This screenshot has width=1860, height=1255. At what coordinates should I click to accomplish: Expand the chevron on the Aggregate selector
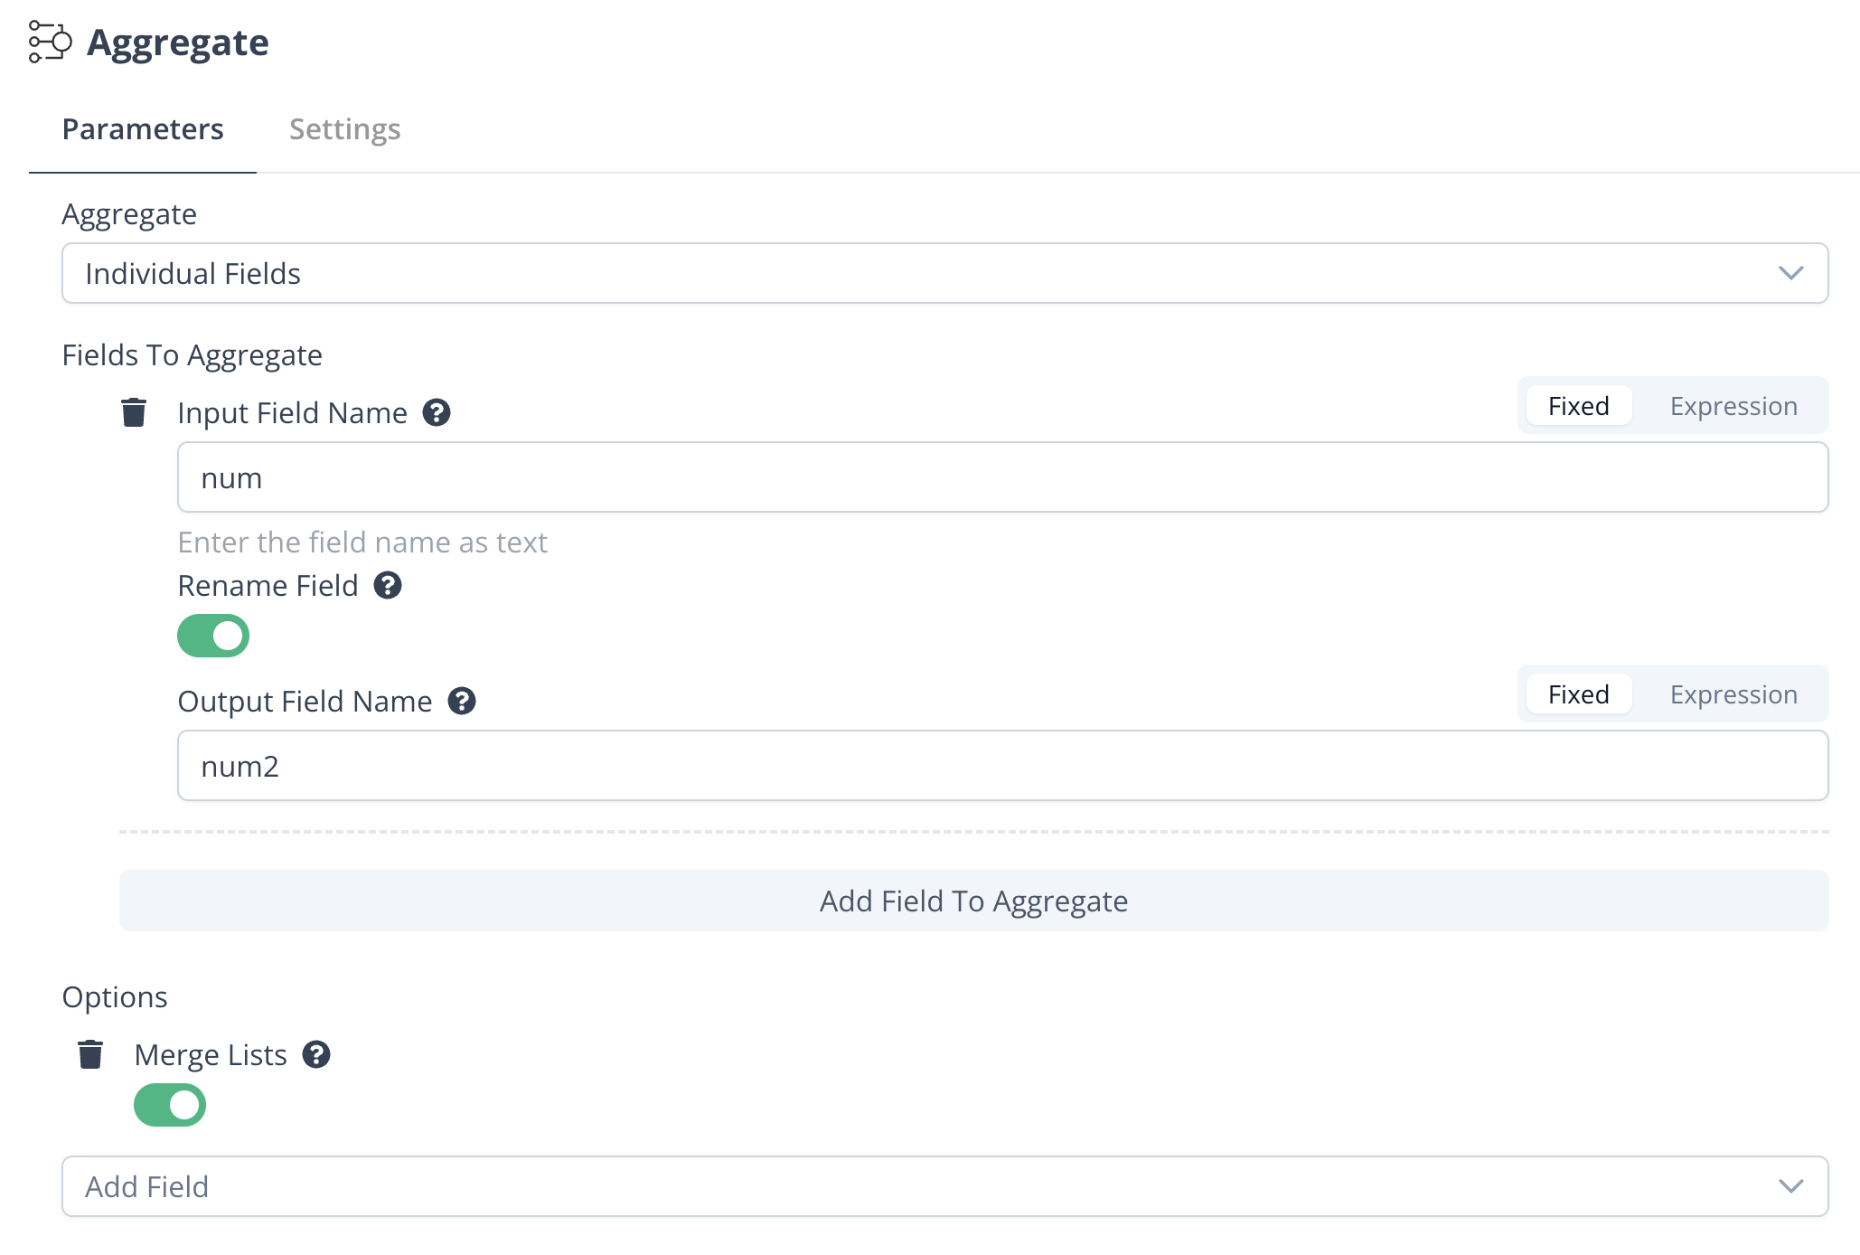pos(1793,273)
